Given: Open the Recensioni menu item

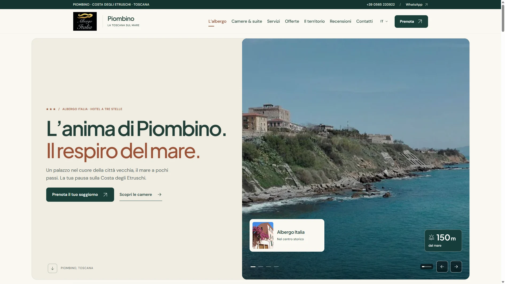Looking at the screenshot, I should coord(340,21).
